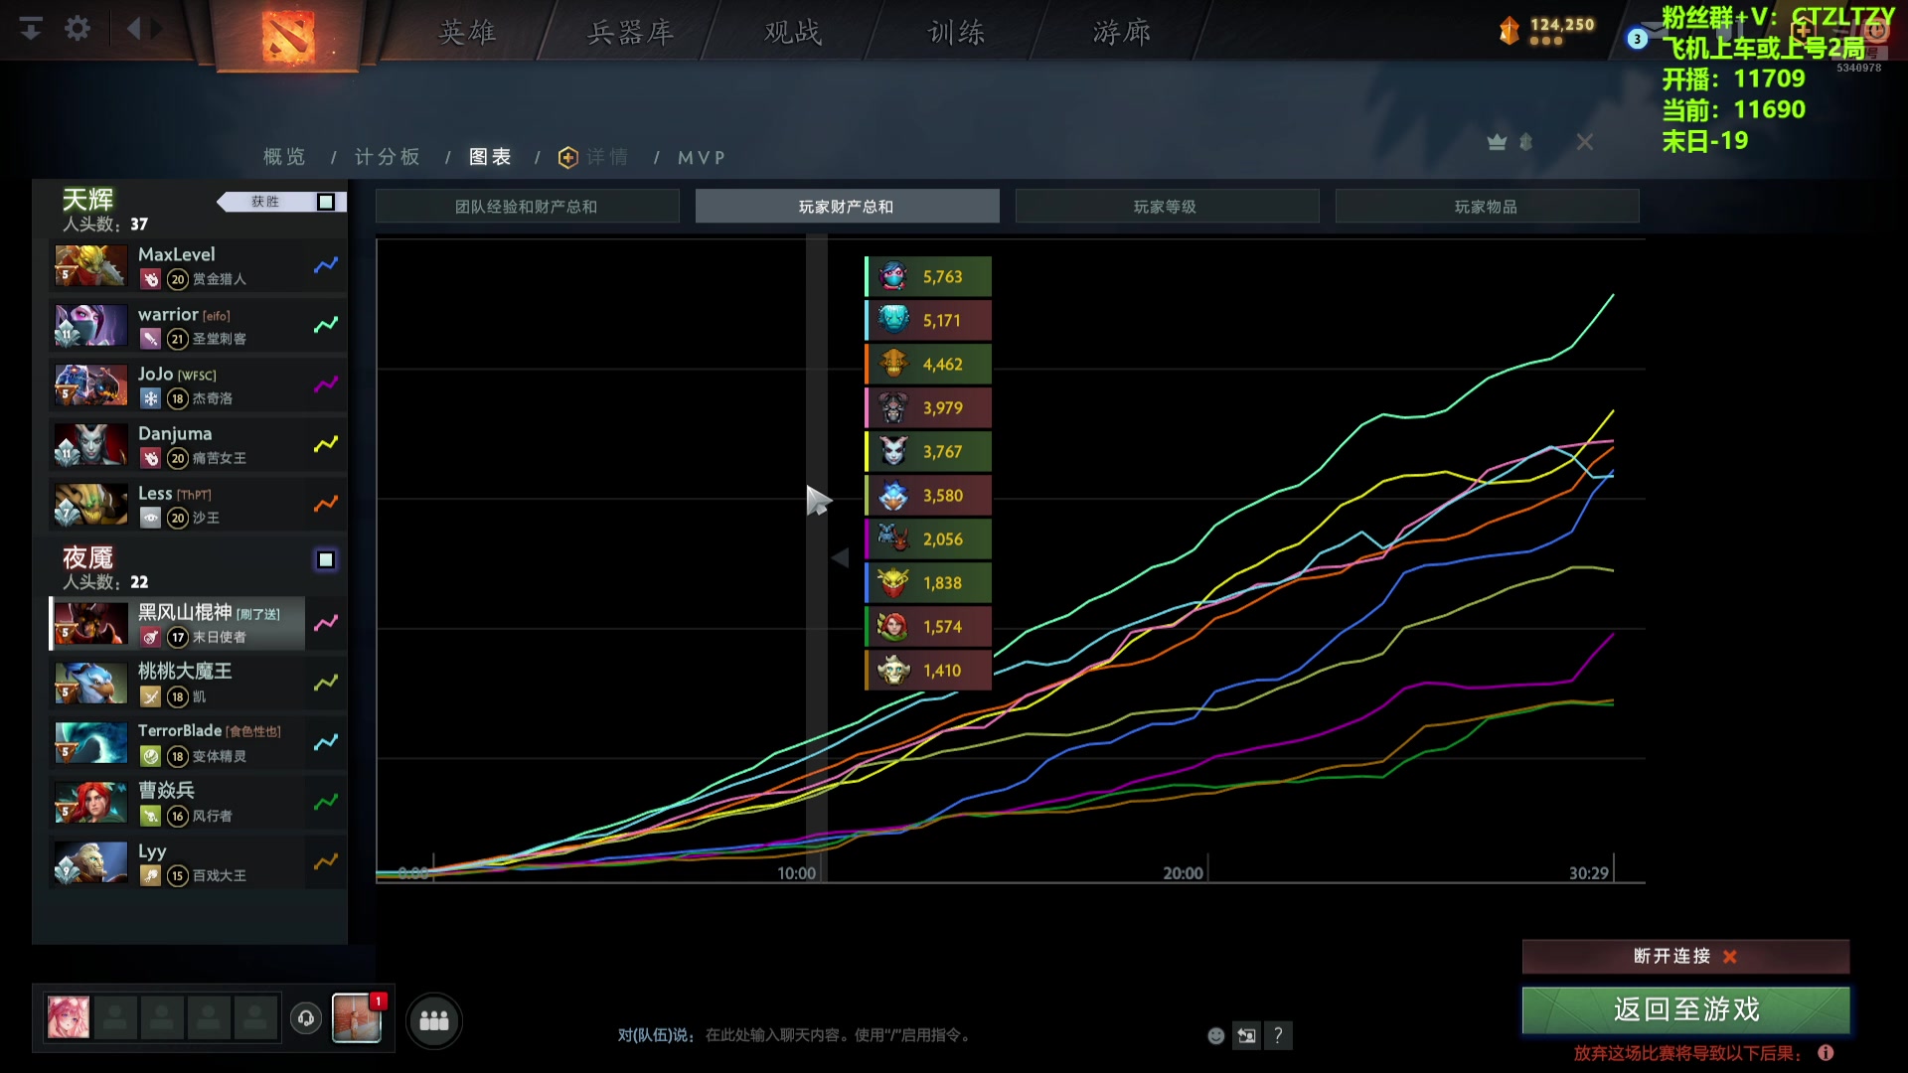
Task: Toggle MaxLevel's blue graph line
Action: coord(326,265)
